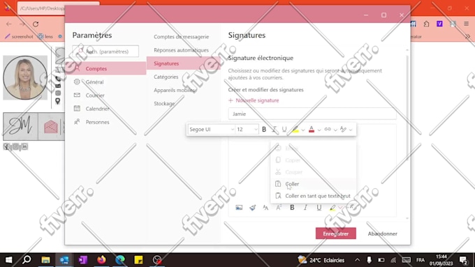This screenshot has width=475, height=267.
Task: Select Réponses automatiques submenu
Action: (181, 50)
